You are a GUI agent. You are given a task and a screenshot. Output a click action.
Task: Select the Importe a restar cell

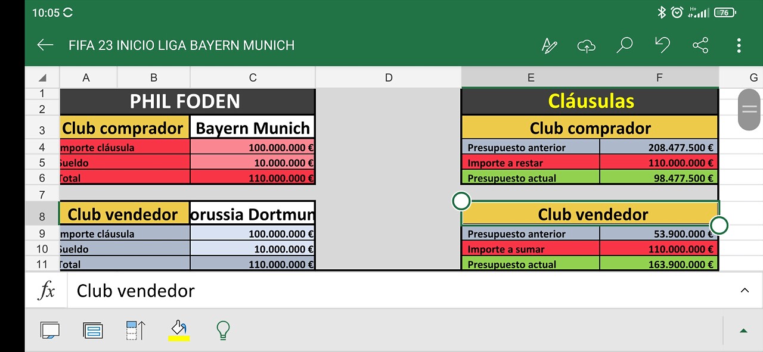click(x=531, y=163)
